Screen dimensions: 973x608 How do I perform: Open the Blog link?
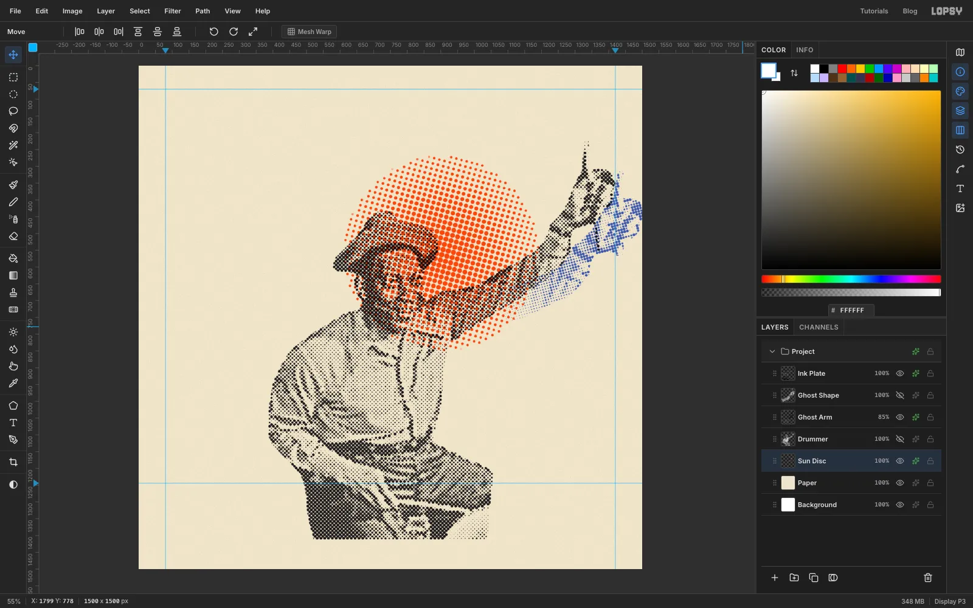tap(910, 11)
